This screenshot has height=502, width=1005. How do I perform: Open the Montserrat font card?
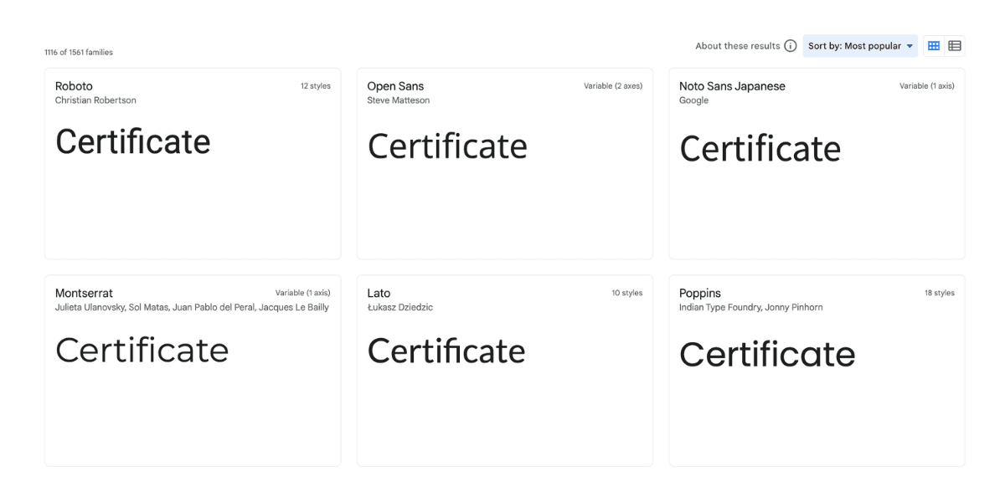pos(193,371)
